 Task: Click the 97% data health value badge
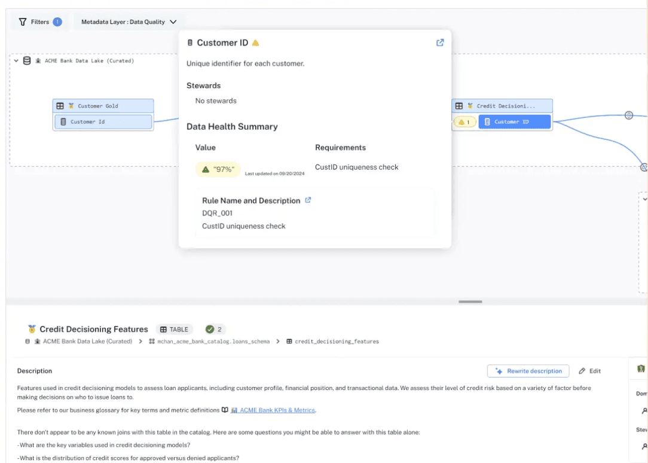click(x=218, y=169)
